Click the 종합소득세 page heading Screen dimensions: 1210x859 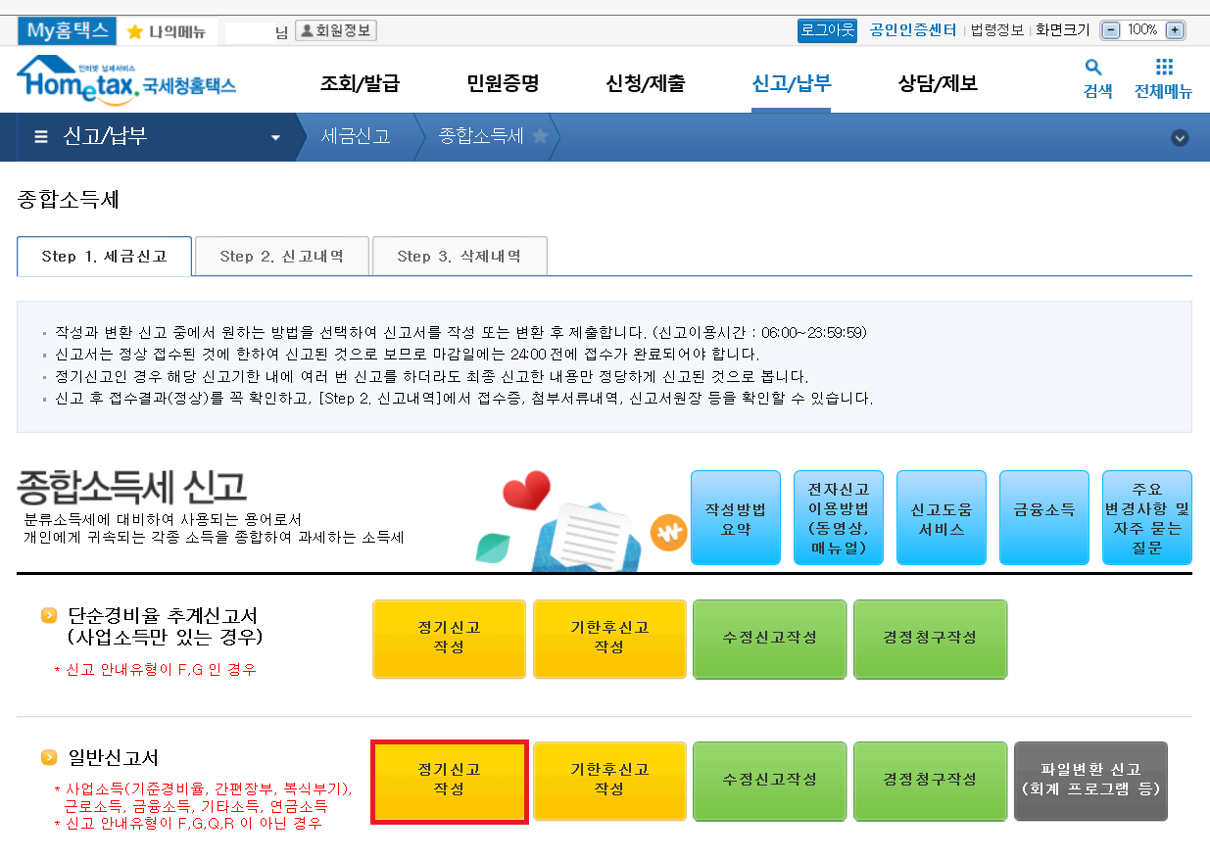coord(69,200)
